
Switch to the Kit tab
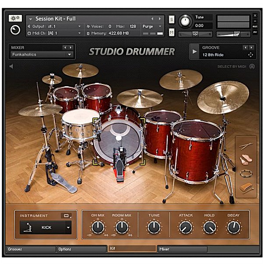132,248
